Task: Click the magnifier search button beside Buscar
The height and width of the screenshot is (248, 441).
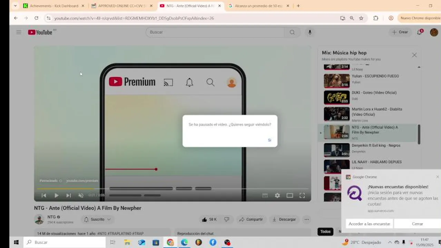Action: pyautogui.click(x=292, y=32)
